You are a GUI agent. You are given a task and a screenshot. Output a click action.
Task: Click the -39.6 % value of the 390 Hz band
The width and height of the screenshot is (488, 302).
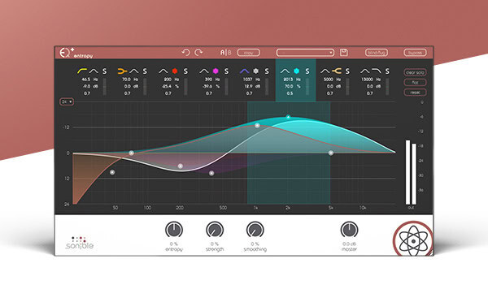[x=207, y=86]
